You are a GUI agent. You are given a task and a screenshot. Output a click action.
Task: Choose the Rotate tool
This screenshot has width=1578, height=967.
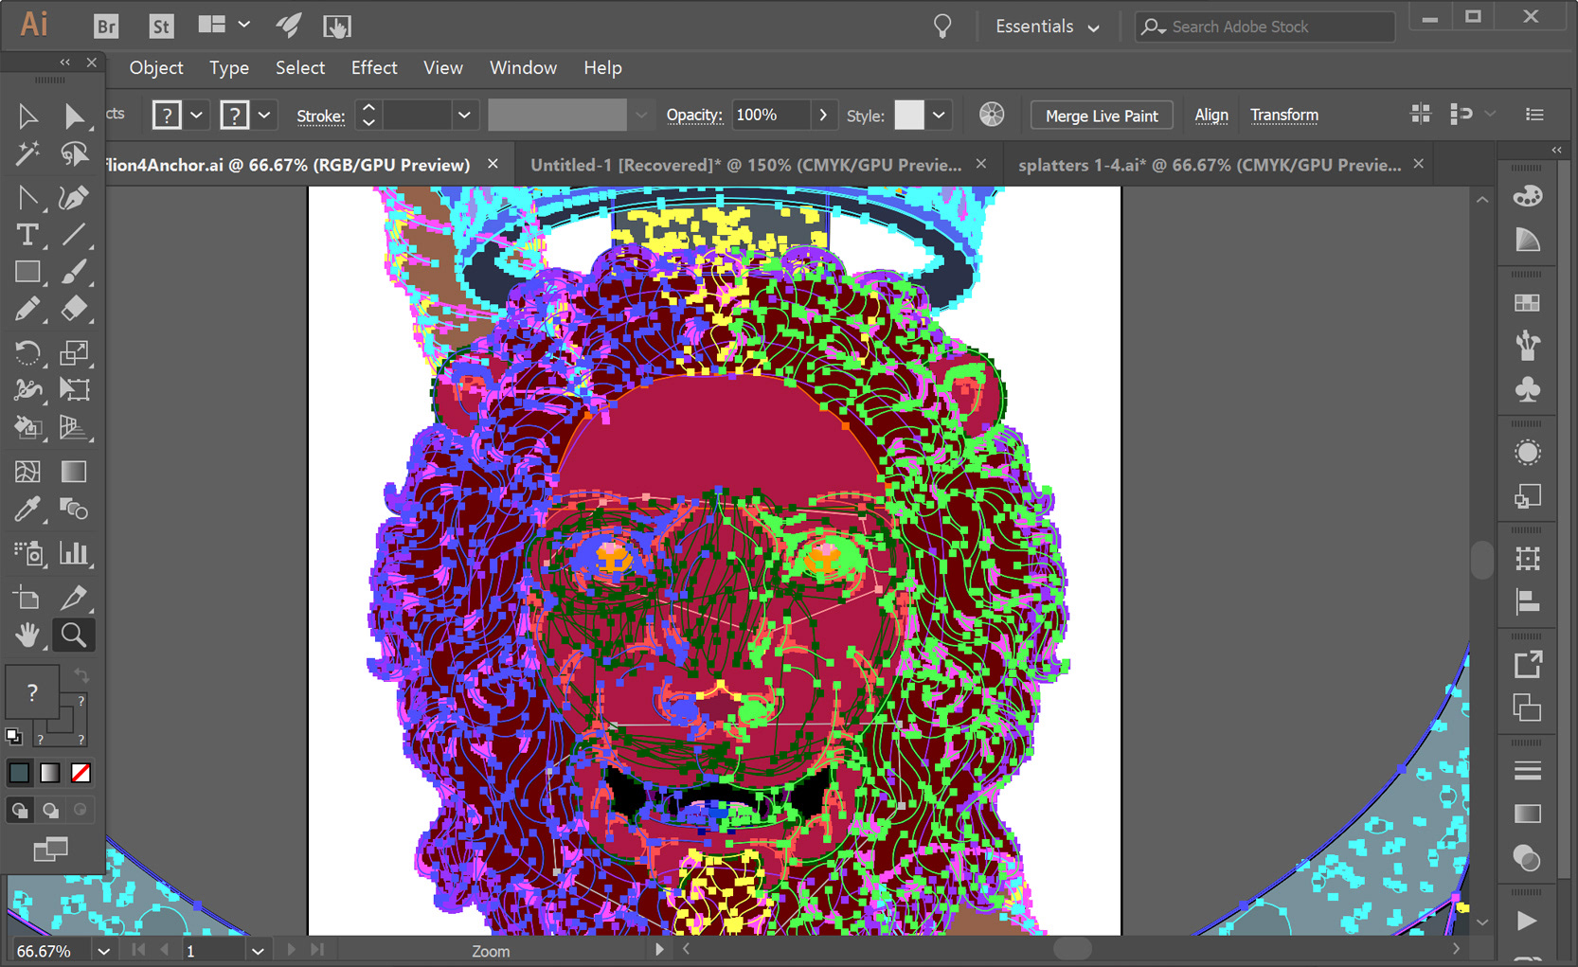click(x=27, y=352)
